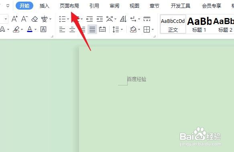This screenshot has height=152, width=234.
Task: Set font color with underlined A
Action: [x=30, y=29]
